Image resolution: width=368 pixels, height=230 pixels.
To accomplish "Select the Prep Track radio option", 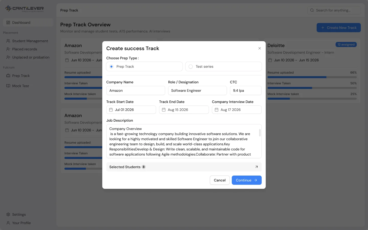I will [x=144, y=66].
